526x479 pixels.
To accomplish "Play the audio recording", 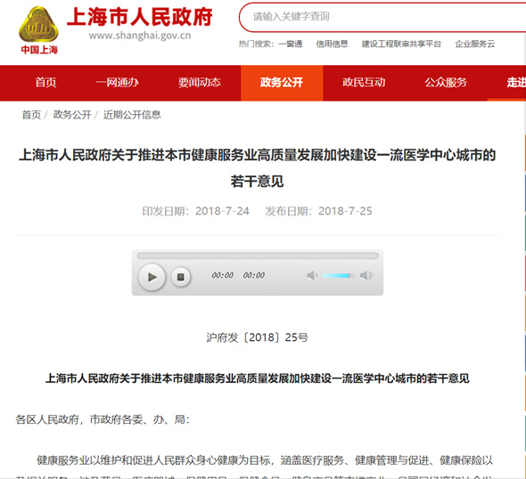I will (x=152, y=277).
